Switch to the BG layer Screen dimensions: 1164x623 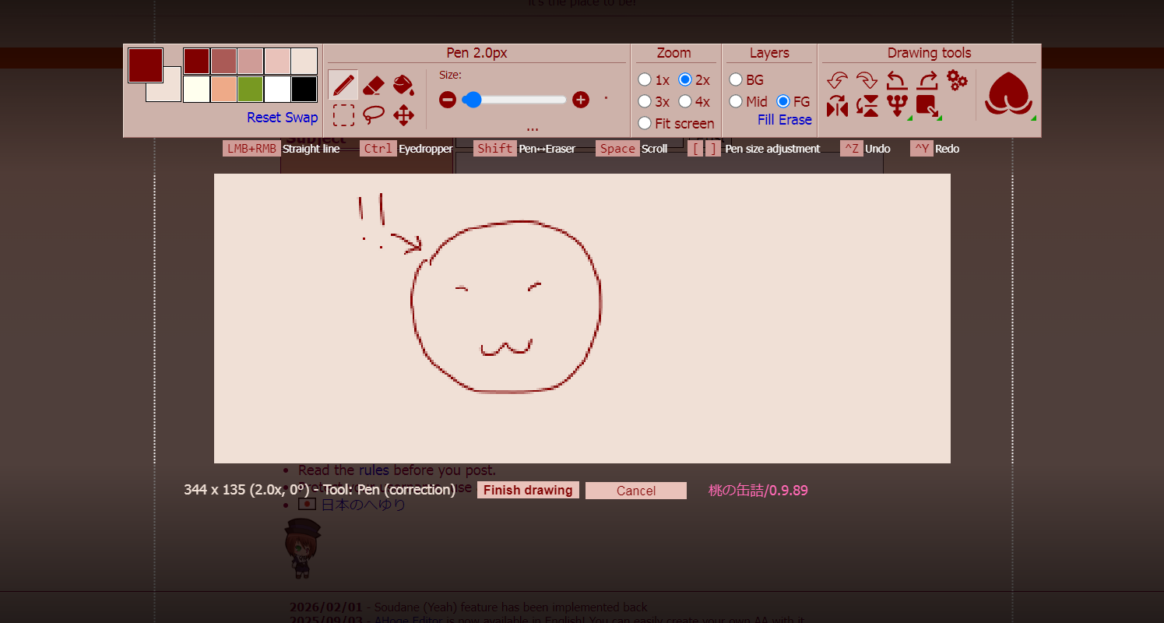736,79
